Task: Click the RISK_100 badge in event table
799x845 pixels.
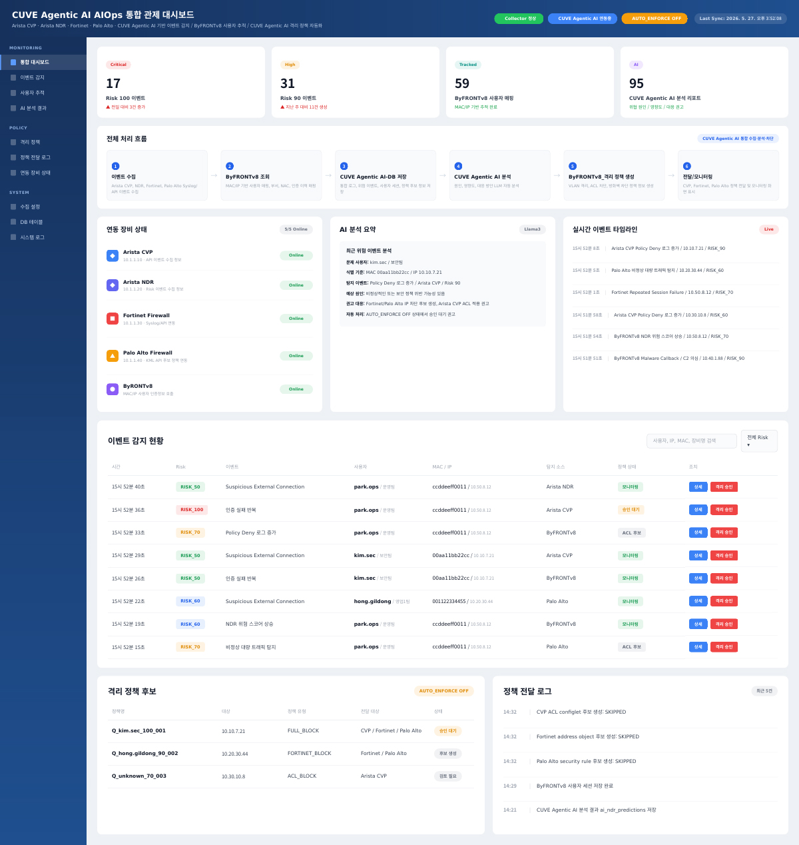Action: tap(192, 510)
